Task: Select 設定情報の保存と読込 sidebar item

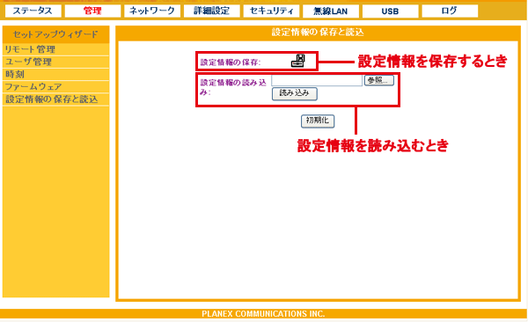Action: point(56,99)
